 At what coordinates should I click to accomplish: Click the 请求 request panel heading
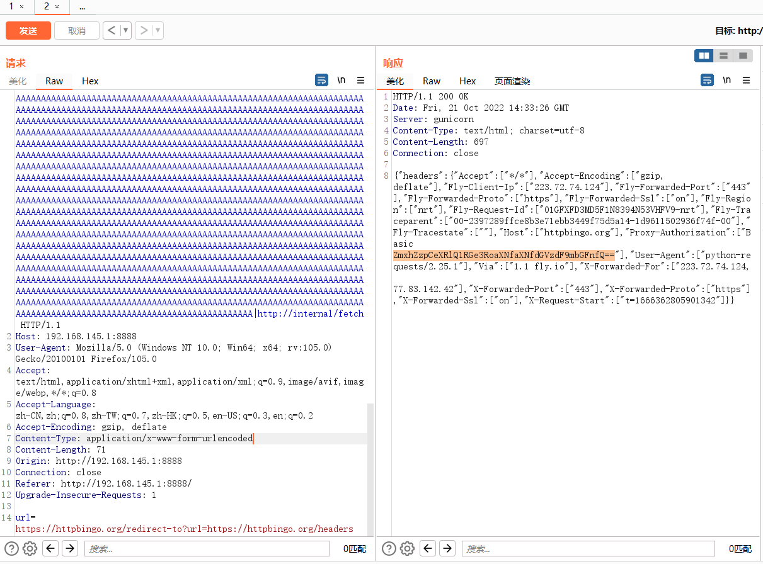click(16, 63)
